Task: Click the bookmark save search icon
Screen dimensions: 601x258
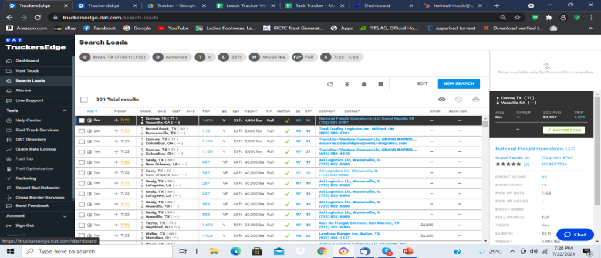Action: (380, 84)
